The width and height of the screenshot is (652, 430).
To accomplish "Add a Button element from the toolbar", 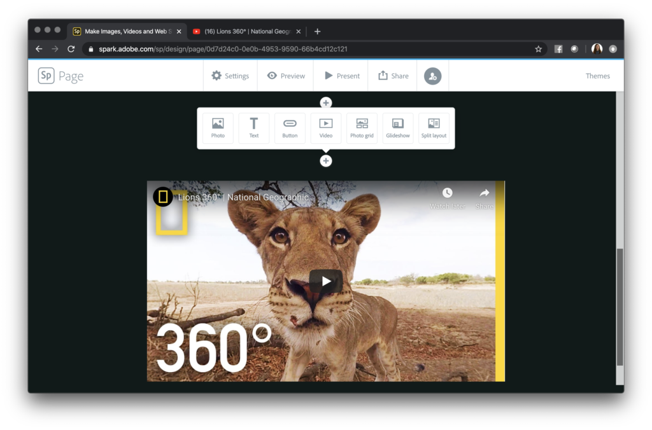I will [290, 128].
